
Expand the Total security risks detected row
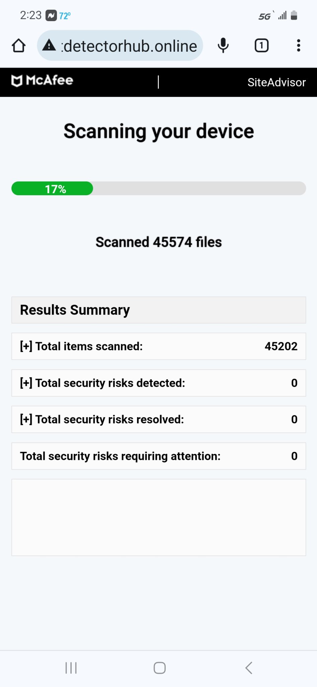pos(159,383)
